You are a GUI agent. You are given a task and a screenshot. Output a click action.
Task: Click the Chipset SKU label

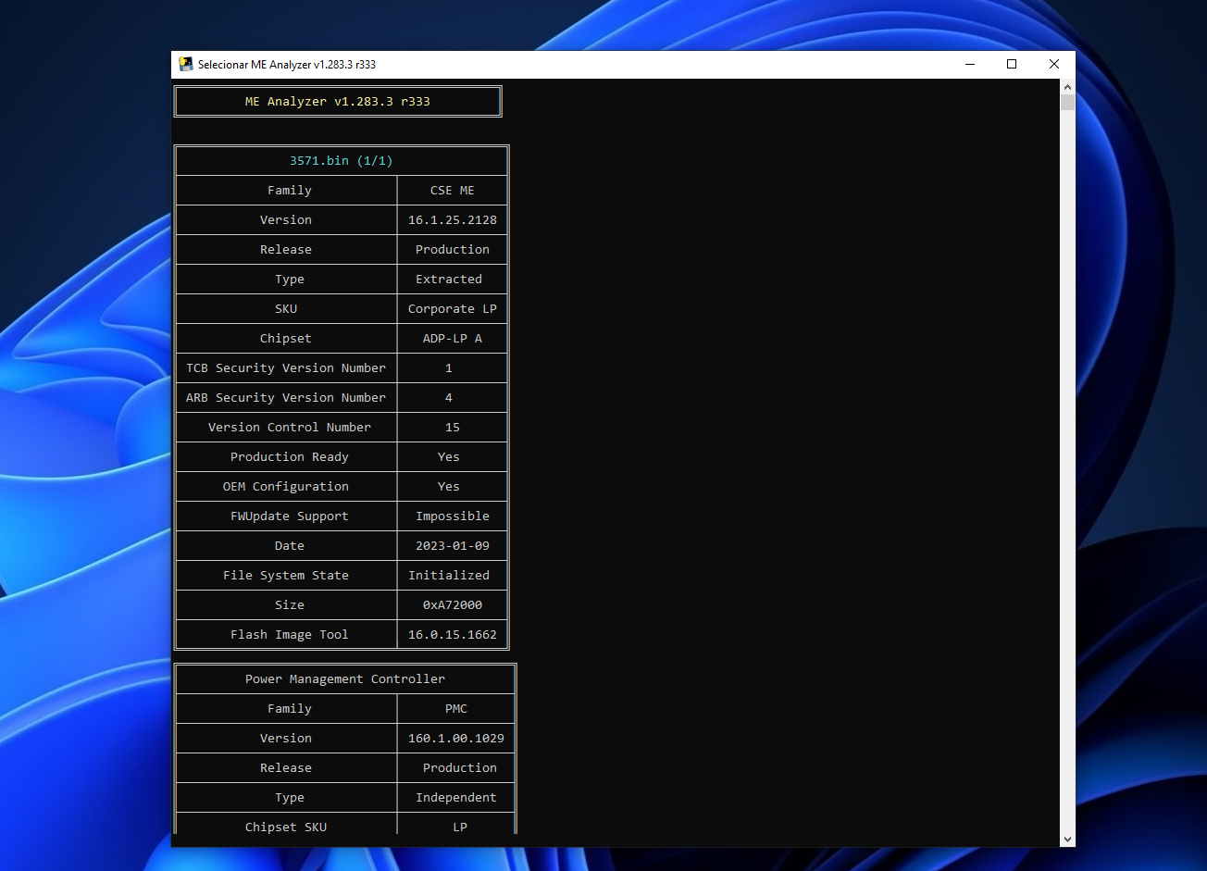pos(286,827)
